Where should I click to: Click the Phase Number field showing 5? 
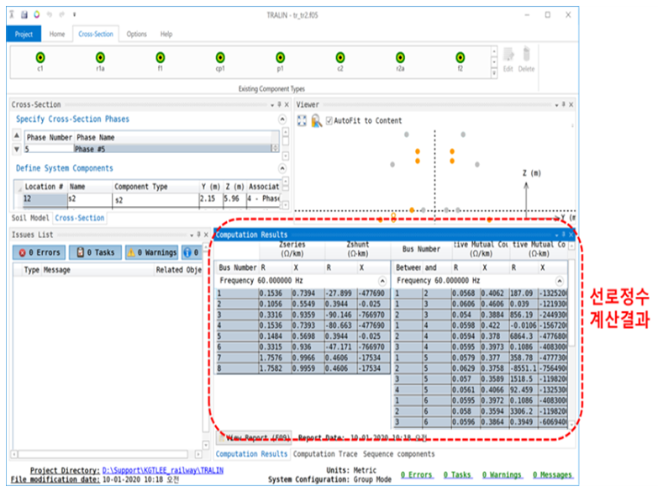click(49, 149)
